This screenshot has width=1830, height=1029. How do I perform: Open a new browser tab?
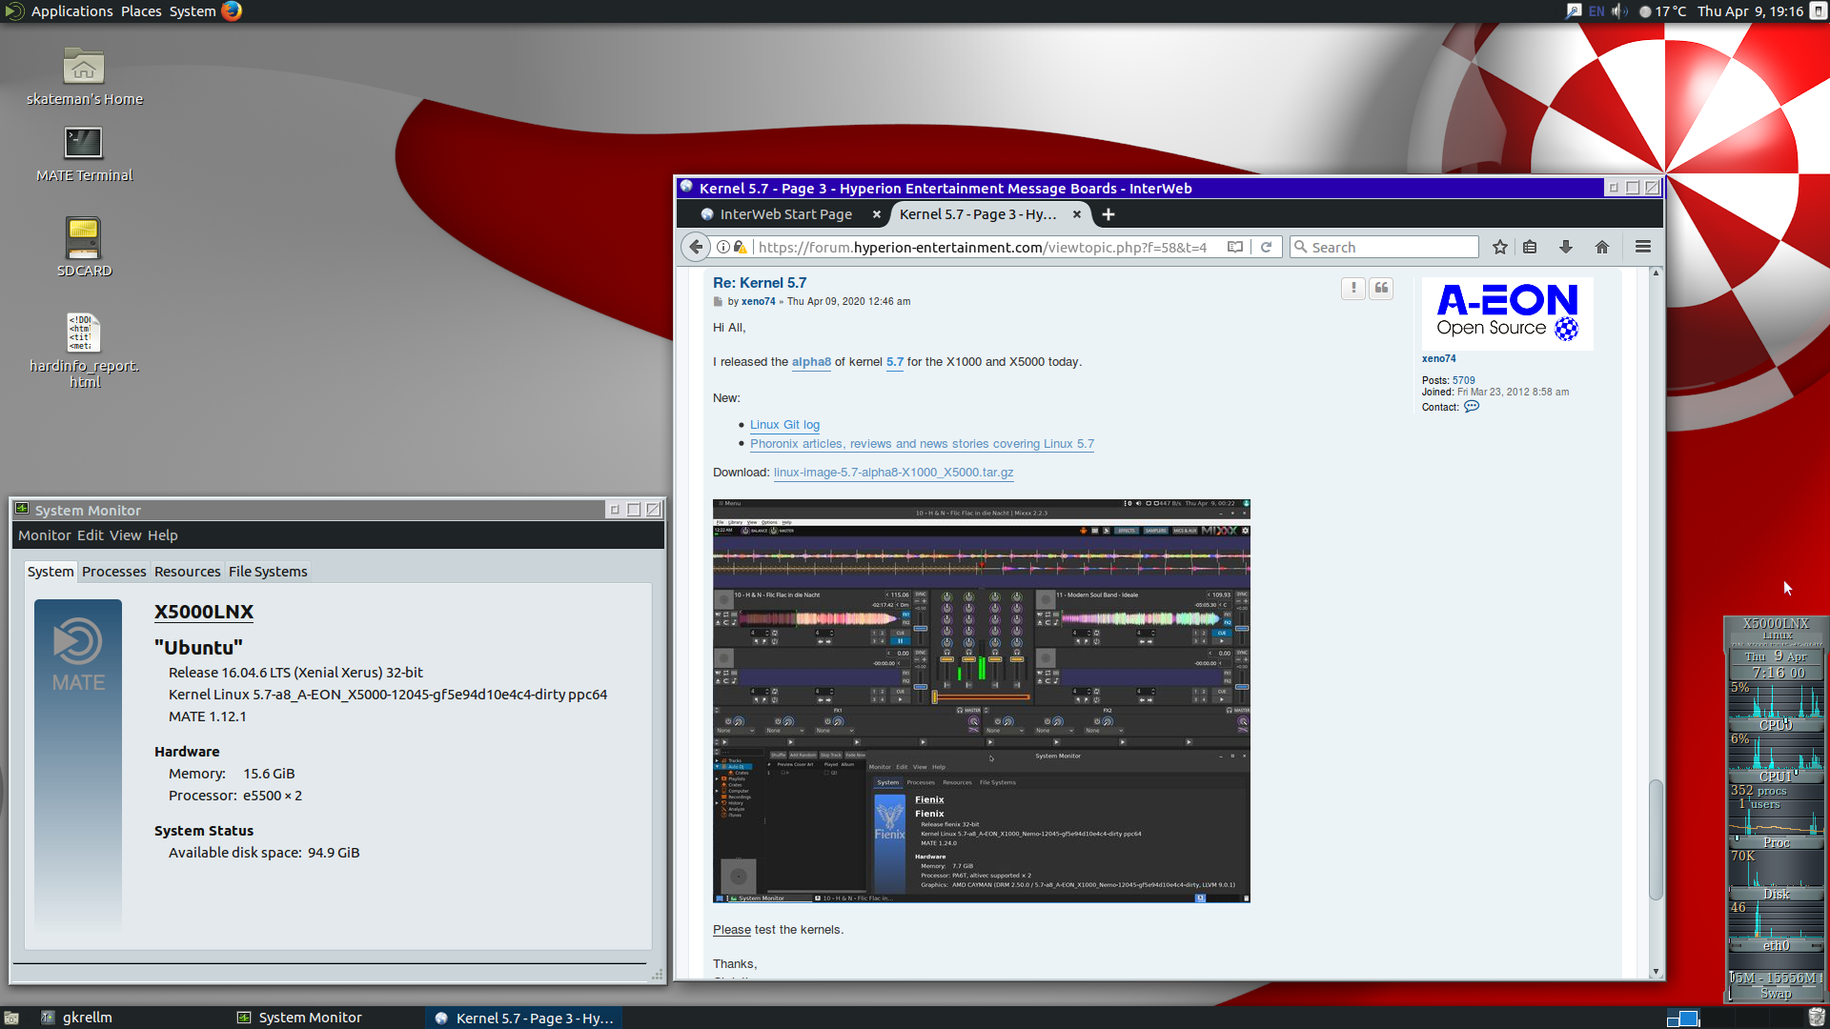pos(1108,214)
